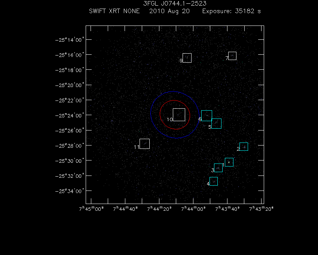Click the cyan box of source 2
318x255 pixels.
(244, 147)
